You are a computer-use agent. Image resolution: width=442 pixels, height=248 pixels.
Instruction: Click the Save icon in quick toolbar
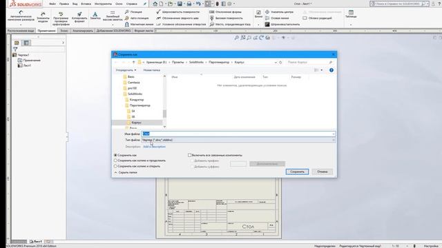pos(180,3)
